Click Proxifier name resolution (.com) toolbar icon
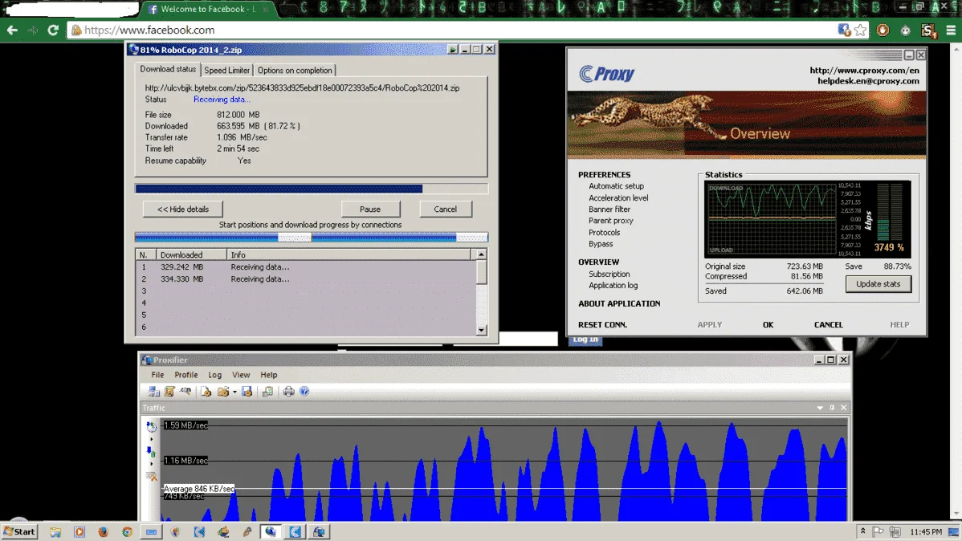The image size is (962, 541). (186, 392)
